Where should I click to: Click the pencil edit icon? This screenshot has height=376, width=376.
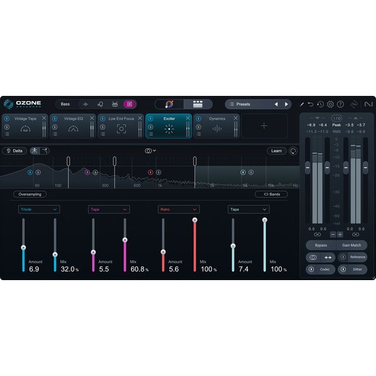pos(301,104)
